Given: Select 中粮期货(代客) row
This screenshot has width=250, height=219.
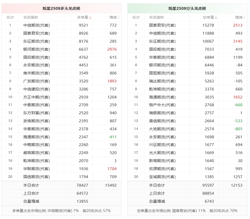Looking at the screenshot, I should [61, 145].
